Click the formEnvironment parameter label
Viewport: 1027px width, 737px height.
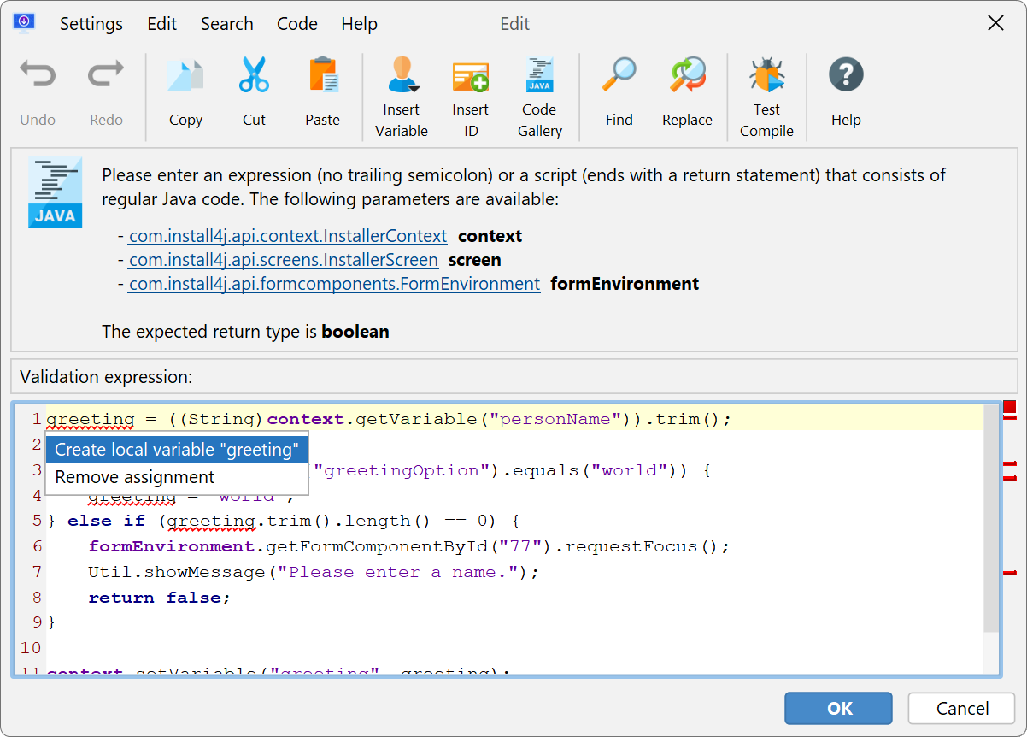pyautogui.click(x=625, y=284)
